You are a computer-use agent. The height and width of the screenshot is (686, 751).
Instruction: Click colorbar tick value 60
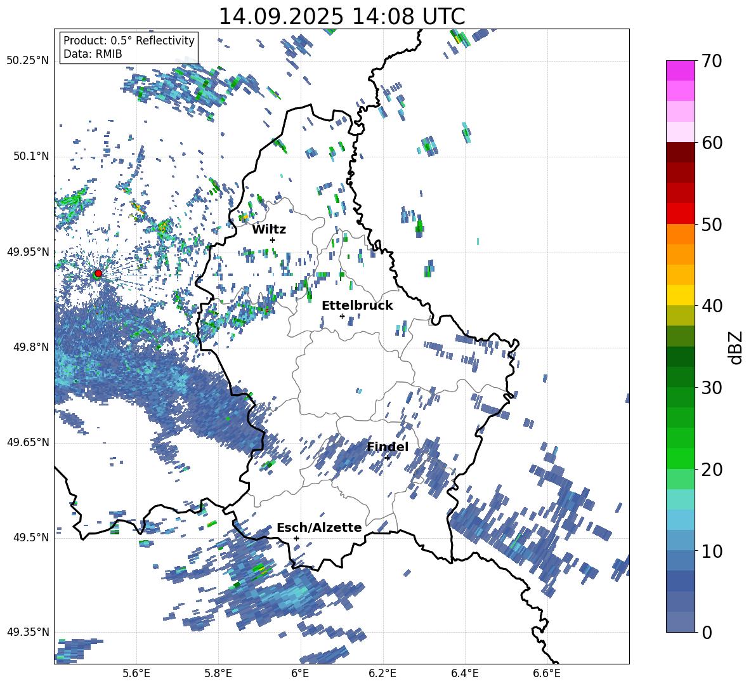[x=711, y=143]
